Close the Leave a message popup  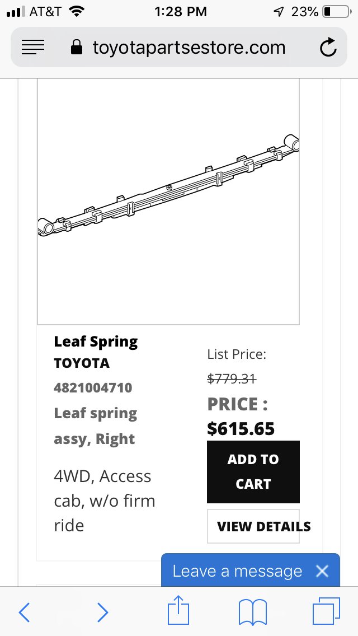322,571
